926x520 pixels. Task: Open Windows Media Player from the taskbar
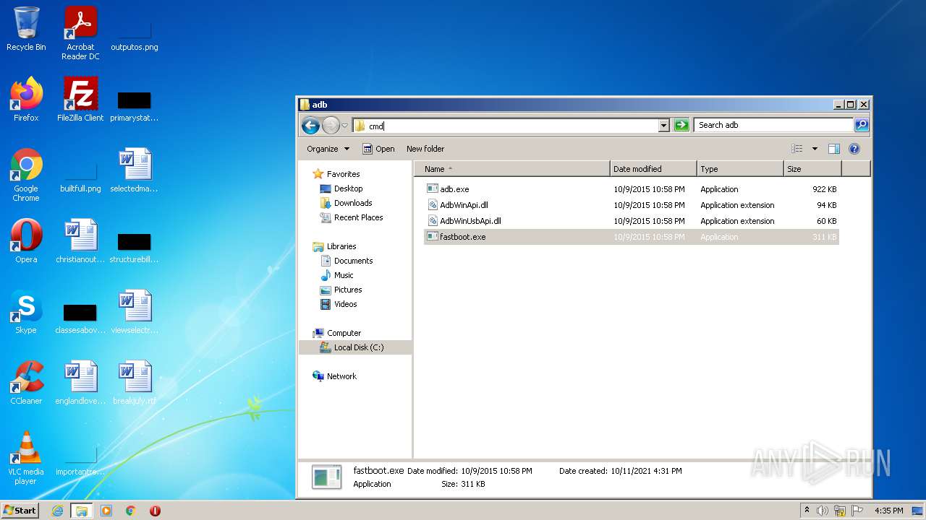click(106, 511)
